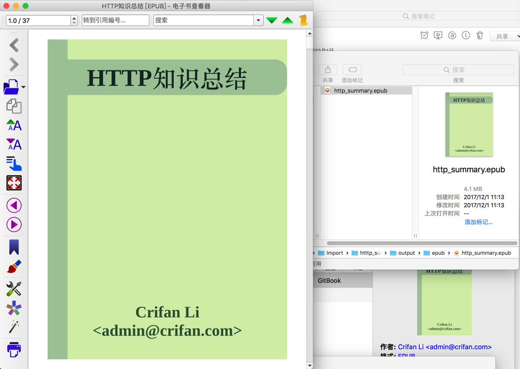Image resolution: width=520 pixels, height=369 pixels.
Task: Click the 添加标记... link in preview
Action: 478,222
